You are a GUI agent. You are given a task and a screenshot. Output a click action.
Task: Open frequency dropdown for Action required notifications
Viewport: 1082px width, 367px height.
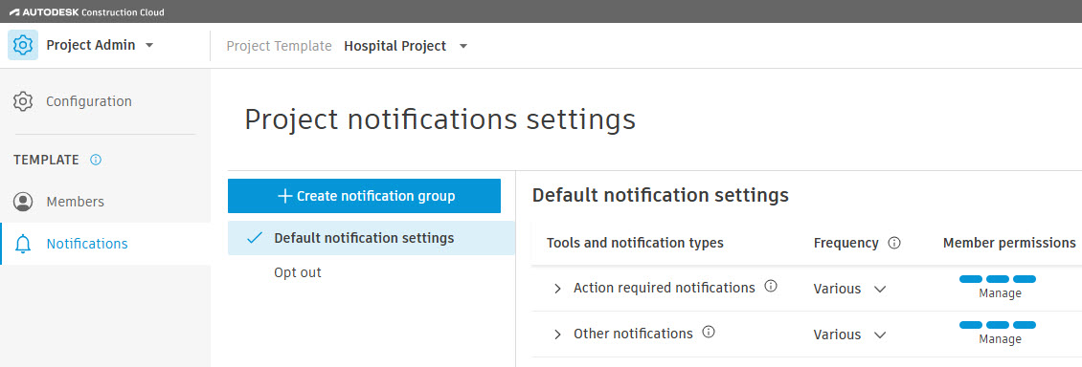[880, 290]
